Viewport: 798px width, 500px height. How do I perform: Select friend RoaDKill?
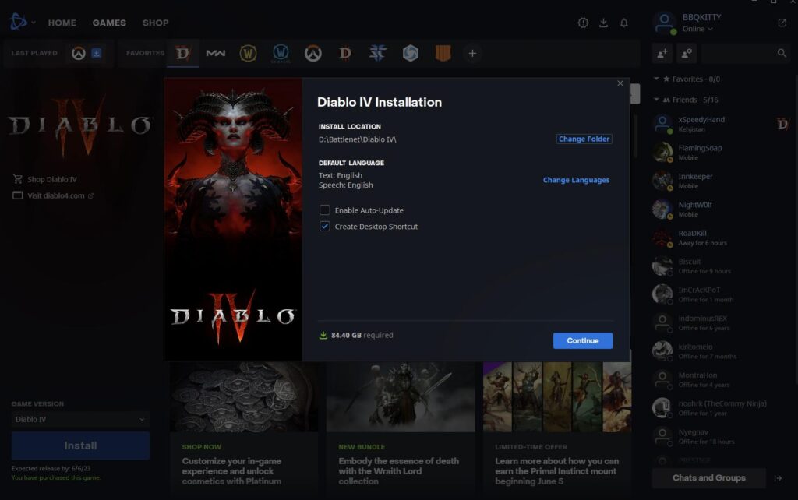(x=720, y=238)
